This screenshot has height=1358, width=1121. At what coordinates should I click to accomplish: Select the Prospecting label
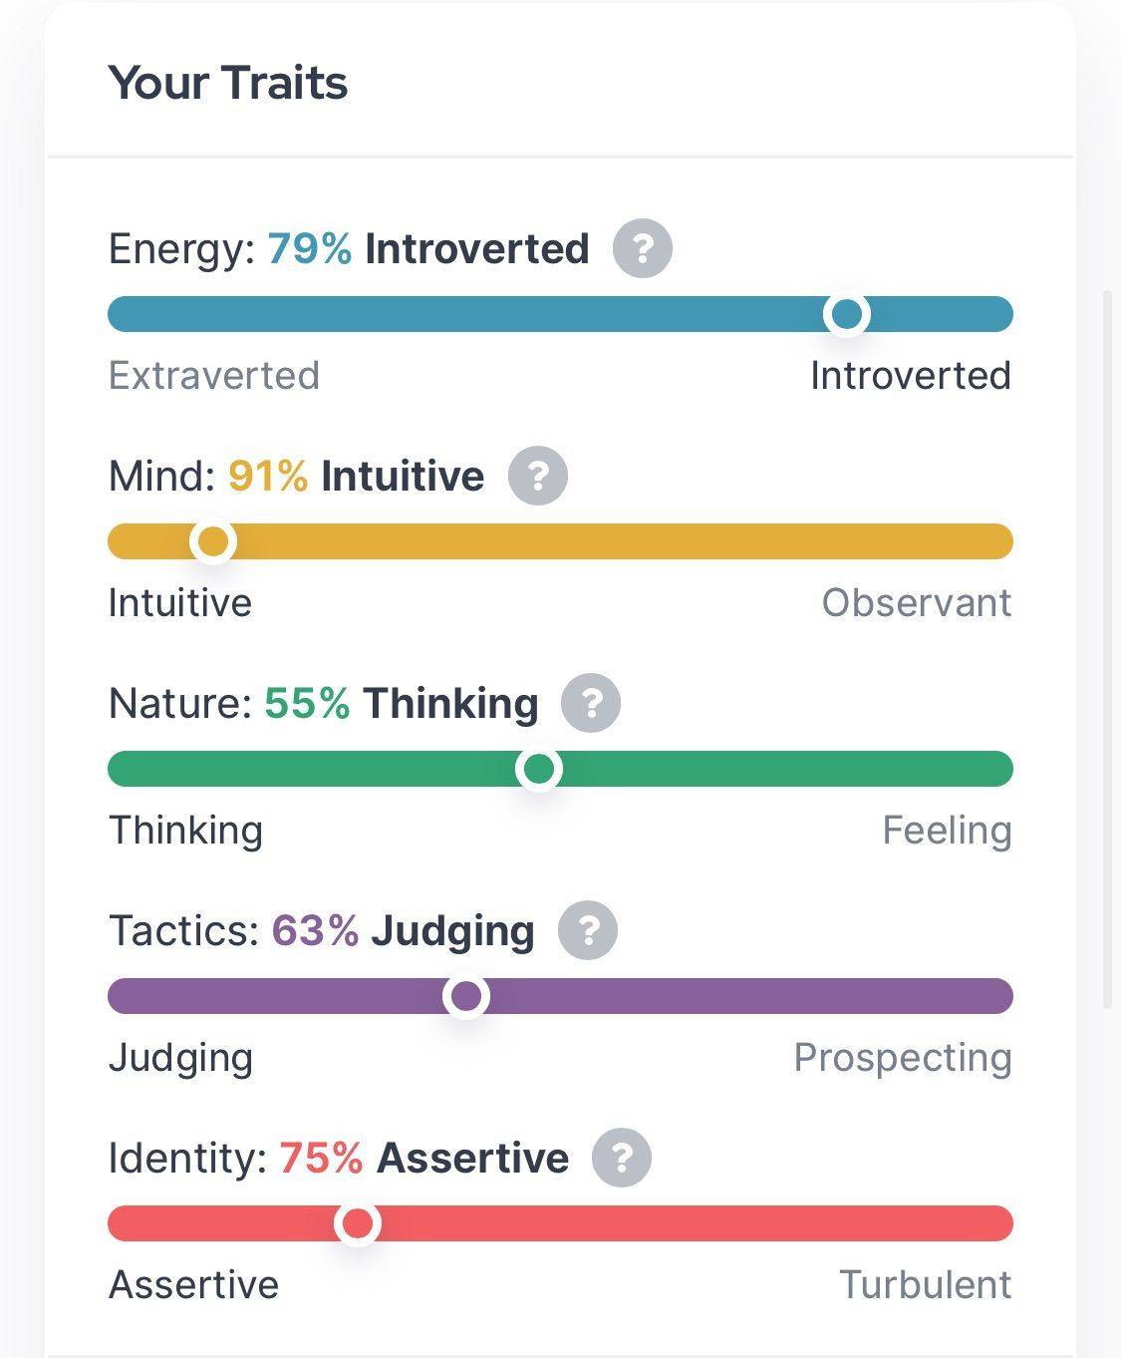click(x=903, y=1058)
